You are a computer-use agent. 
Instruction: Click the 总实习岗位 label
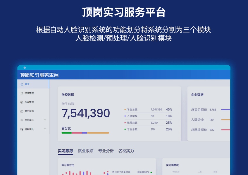pyautogui.click(x=199, y=110)
